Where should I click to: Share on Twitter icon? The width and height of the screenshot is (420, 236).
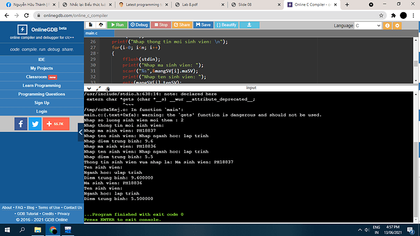tap(35, 124)
